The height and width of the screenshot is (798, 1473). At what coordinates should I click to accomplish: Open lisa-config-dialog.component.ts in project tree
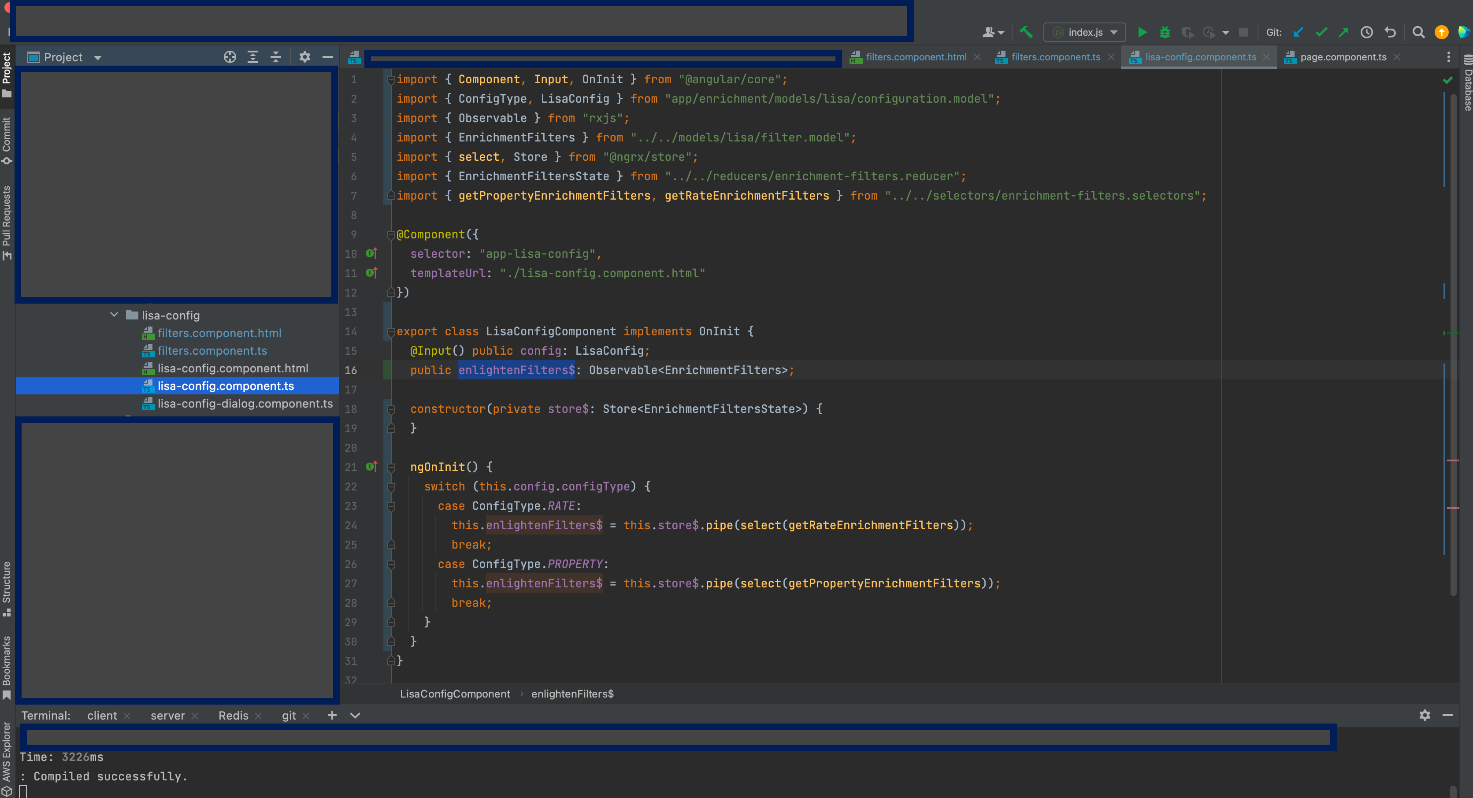tap(245, 404)
